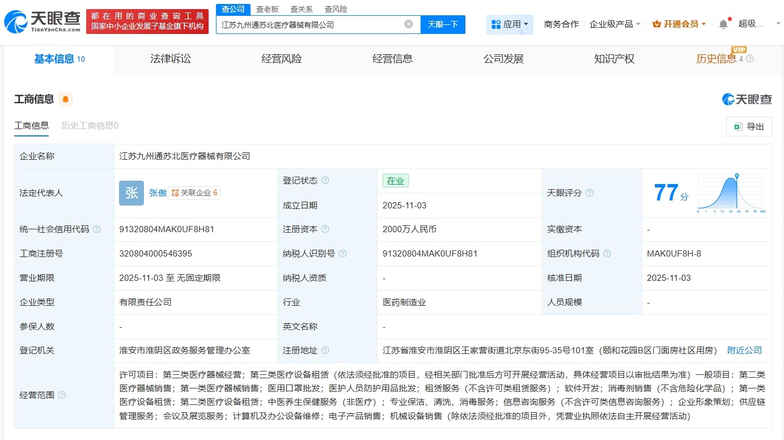
Task: Open the 附近公司 link
Action: [x=744, y=350]
